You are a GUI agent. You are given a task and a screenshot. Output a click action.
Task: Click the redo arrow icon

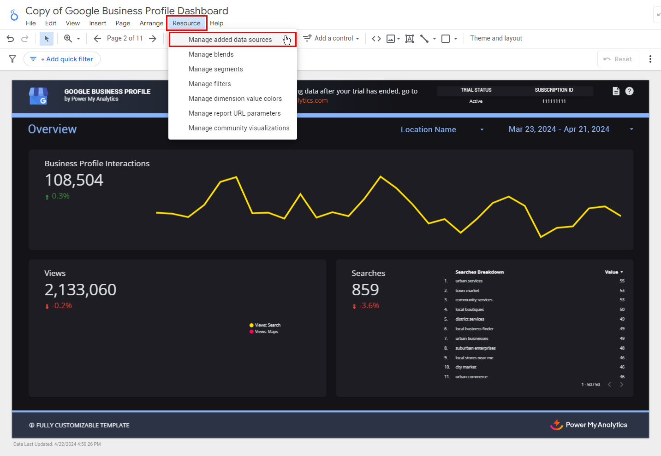pos(25,39)
